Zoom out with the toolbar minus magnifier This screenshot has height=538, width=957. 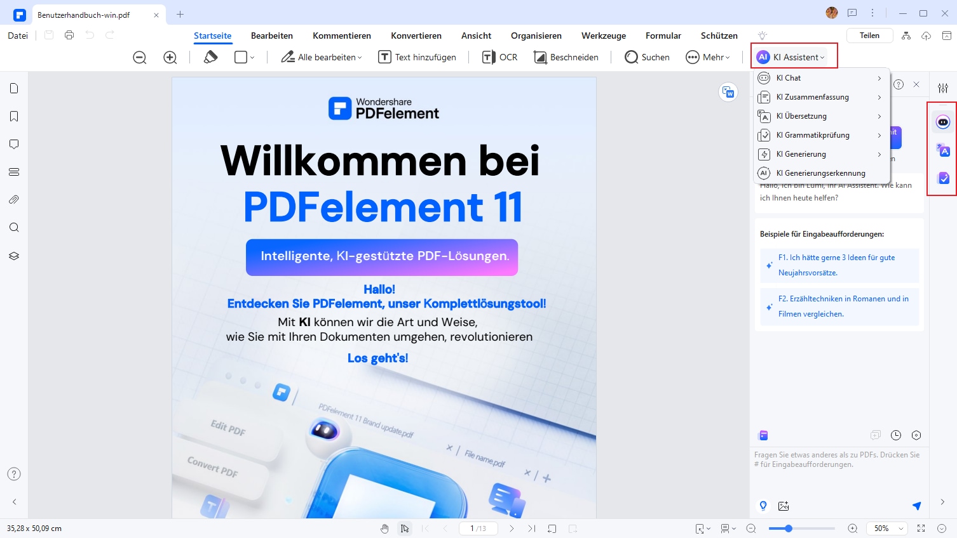click(x=140, y=57)
